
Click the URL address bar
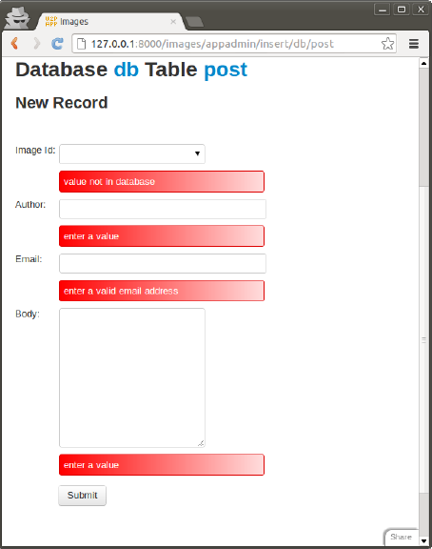234,44
